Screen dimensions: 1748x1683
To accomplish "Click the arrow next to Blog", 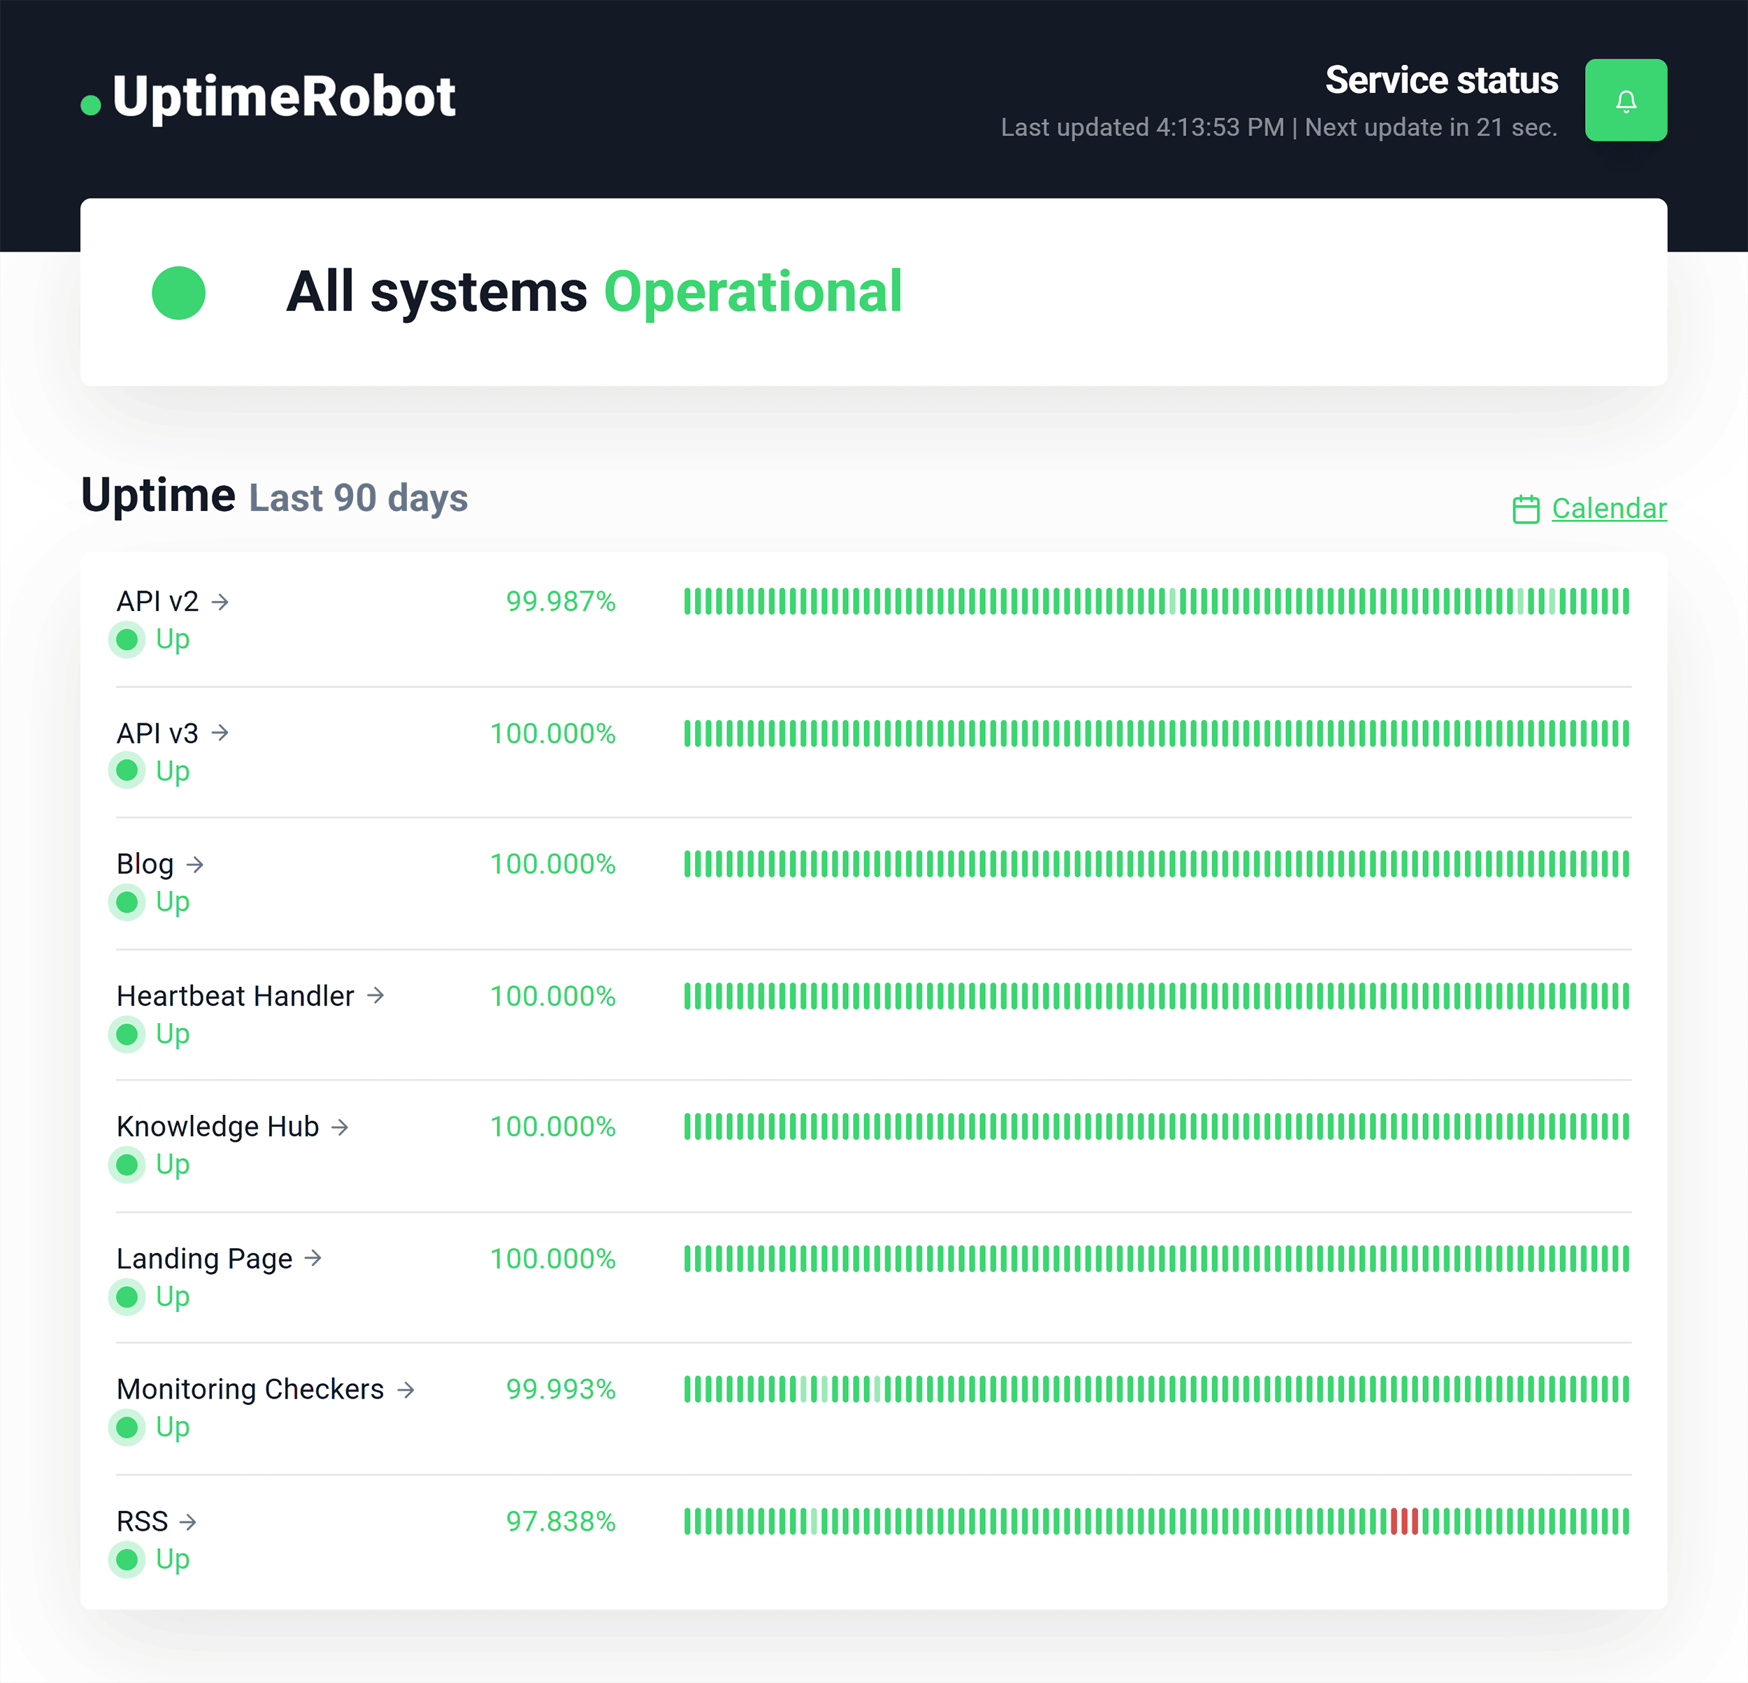I will (x=194, y=864).
